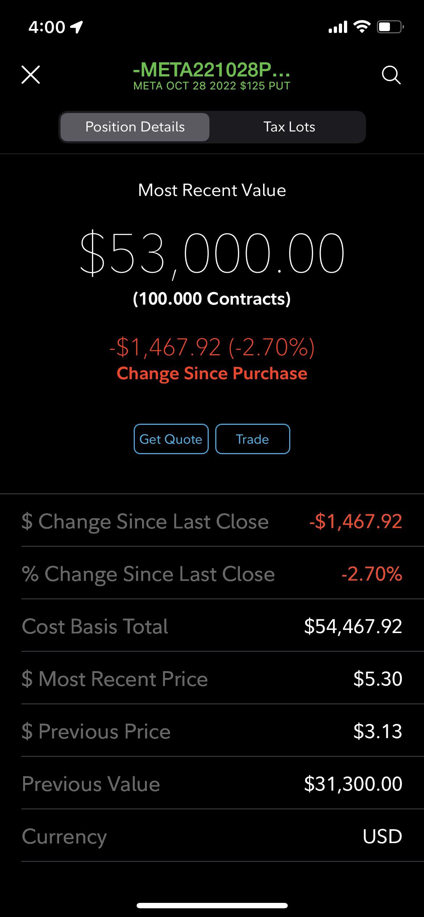Screen dimensions: 424x917
Task: Tap the search magnifier icon
Action: [391, 75]
